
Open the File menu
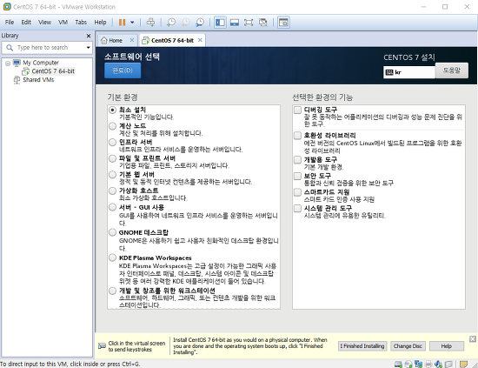[10, 23]
